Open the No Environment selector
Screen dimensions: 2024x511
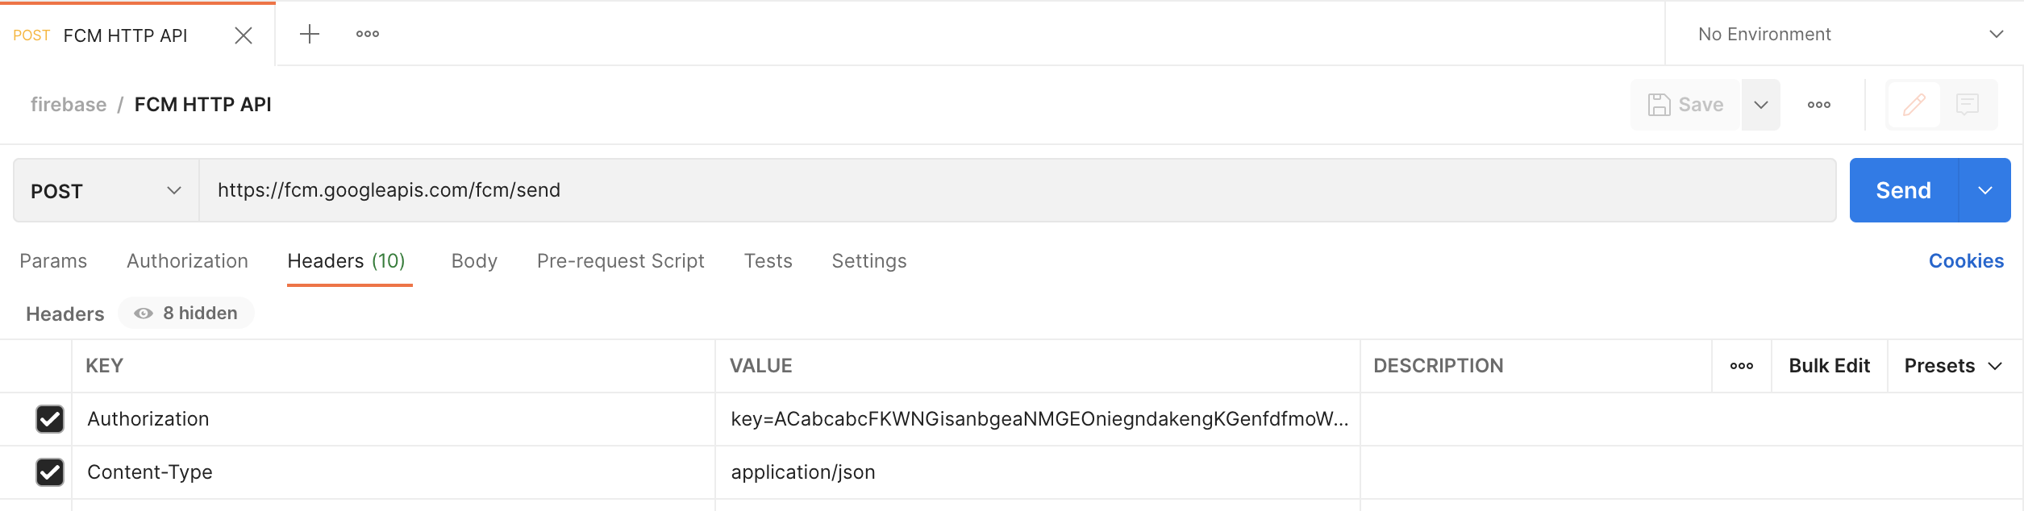pyautogui.click(x=1846, y=34)
